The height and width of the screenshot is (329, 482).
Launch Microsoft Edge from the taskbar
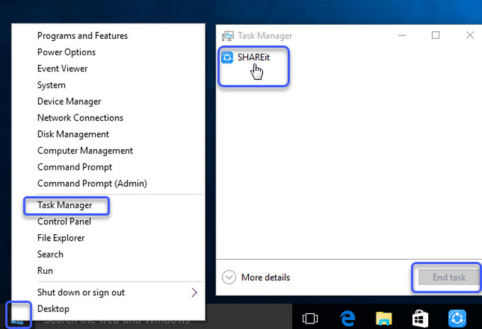coord(347,318)
